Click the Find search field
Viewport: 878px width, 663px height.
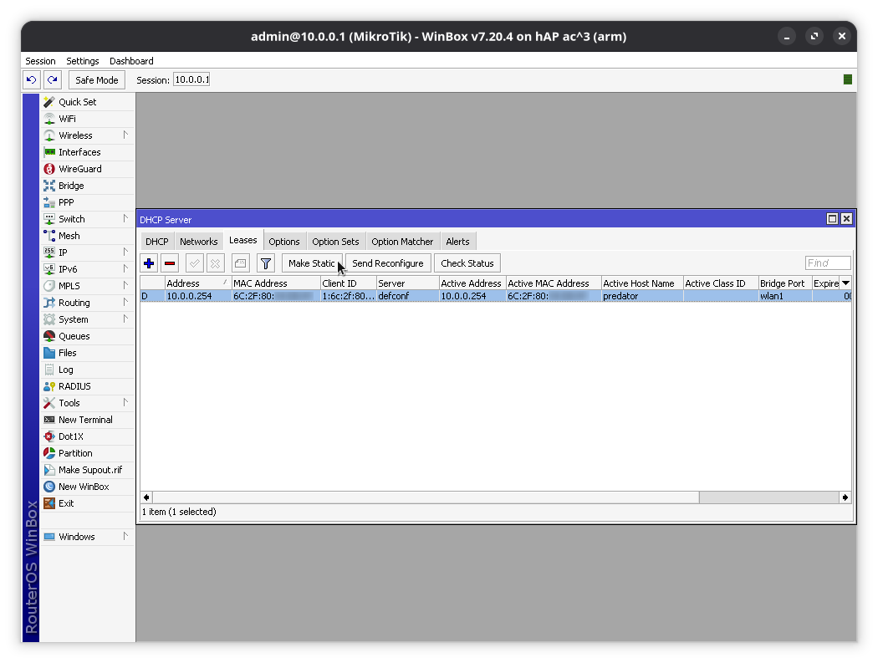(827, 263)
